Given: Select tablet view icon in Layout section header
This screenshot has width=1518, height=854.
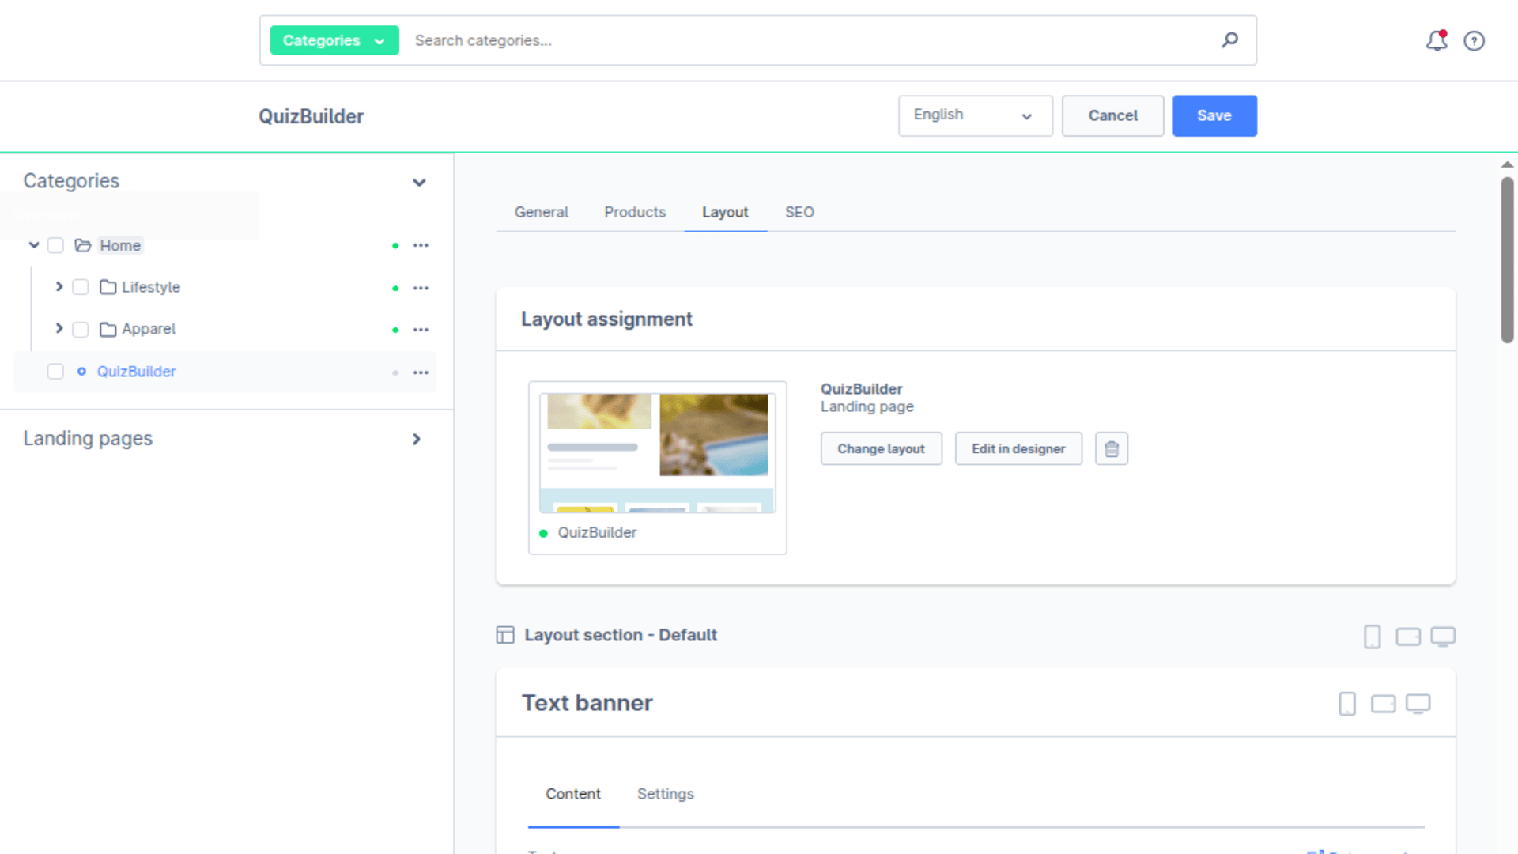Looking at the screenshot, I should 1408,637.
